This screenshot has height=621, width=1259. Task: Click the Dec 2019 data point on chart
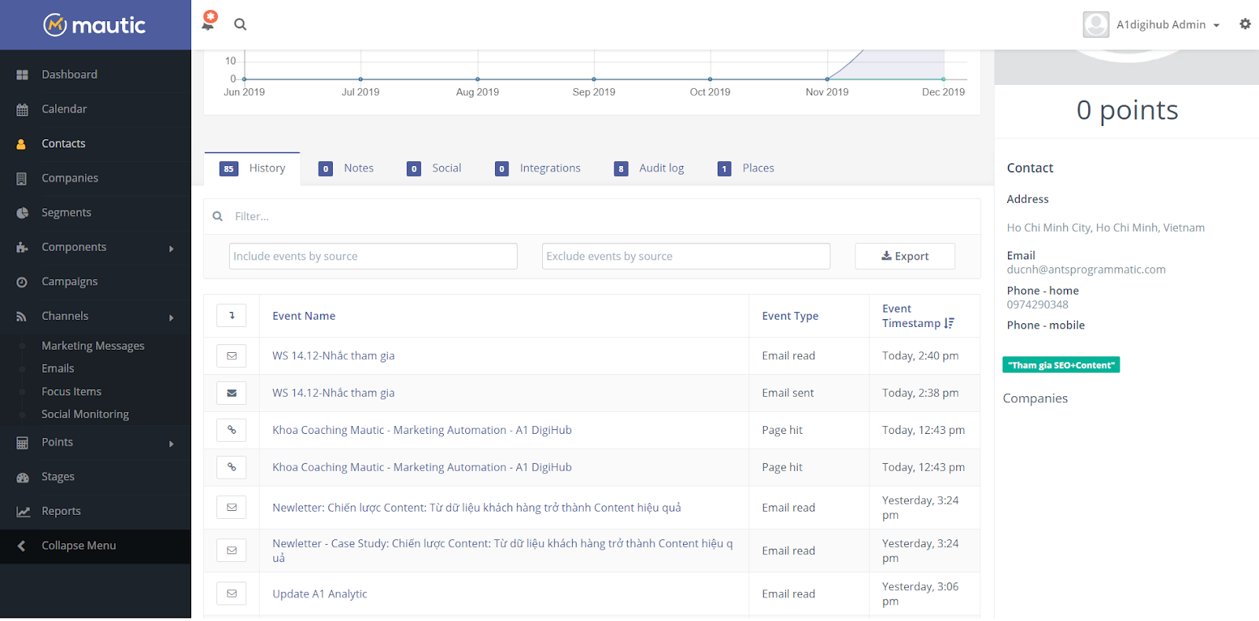[x=943, y=79]
